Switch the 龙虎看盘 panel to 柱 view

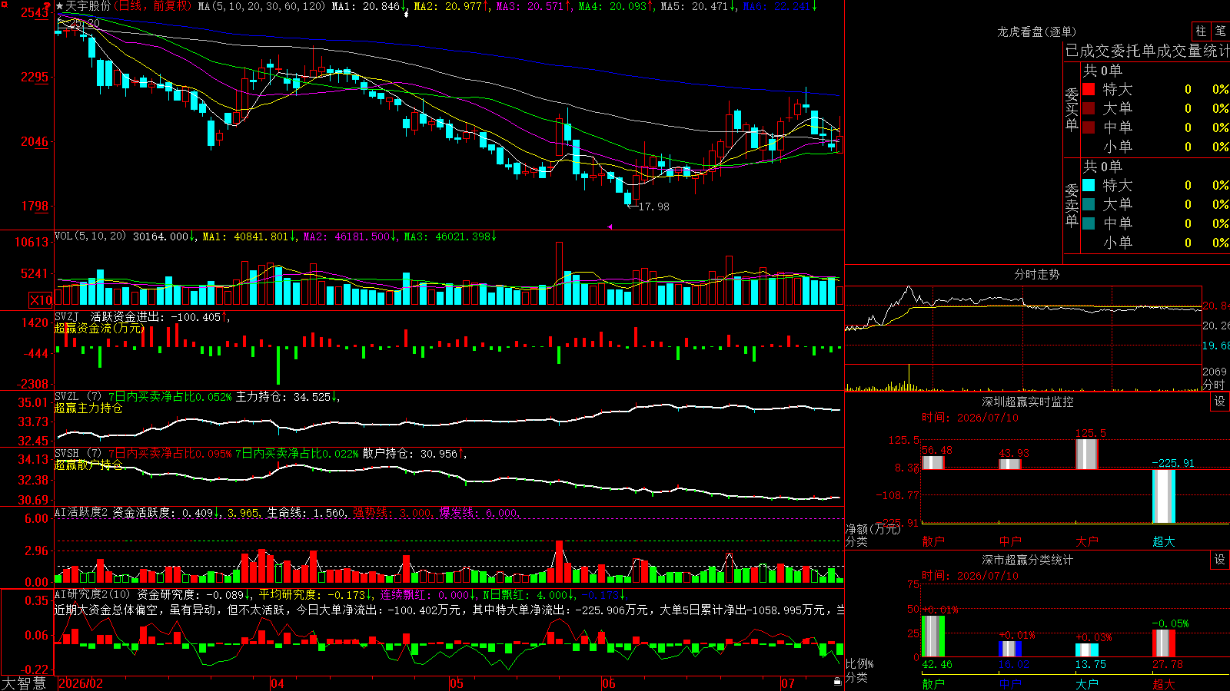point(1201,31)
